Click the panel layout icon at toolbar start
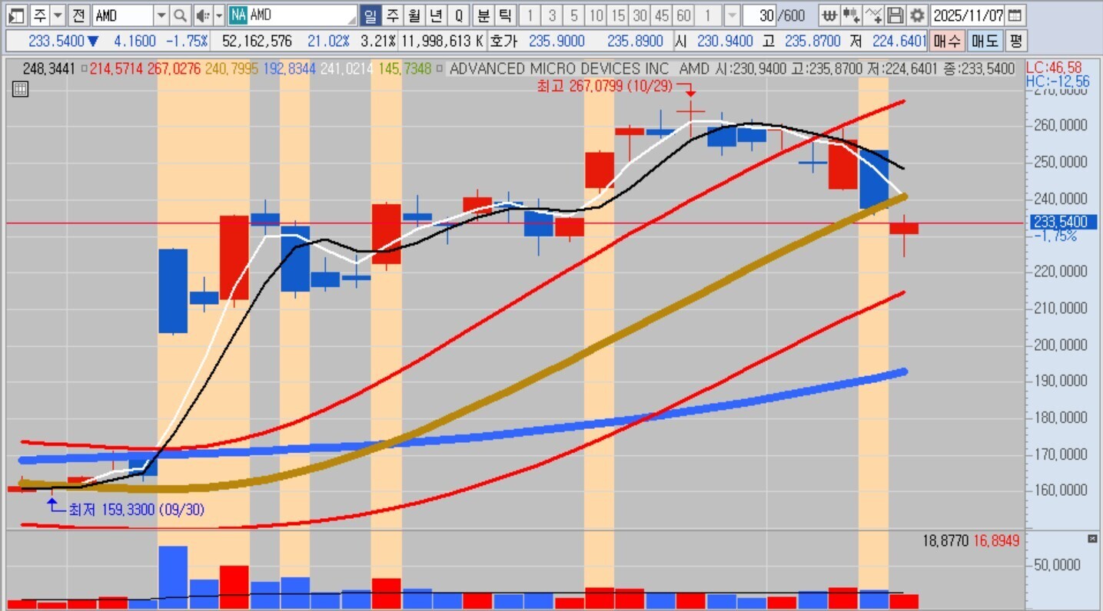Viewport: 1103px width, 611px height. tap(17, 15)
